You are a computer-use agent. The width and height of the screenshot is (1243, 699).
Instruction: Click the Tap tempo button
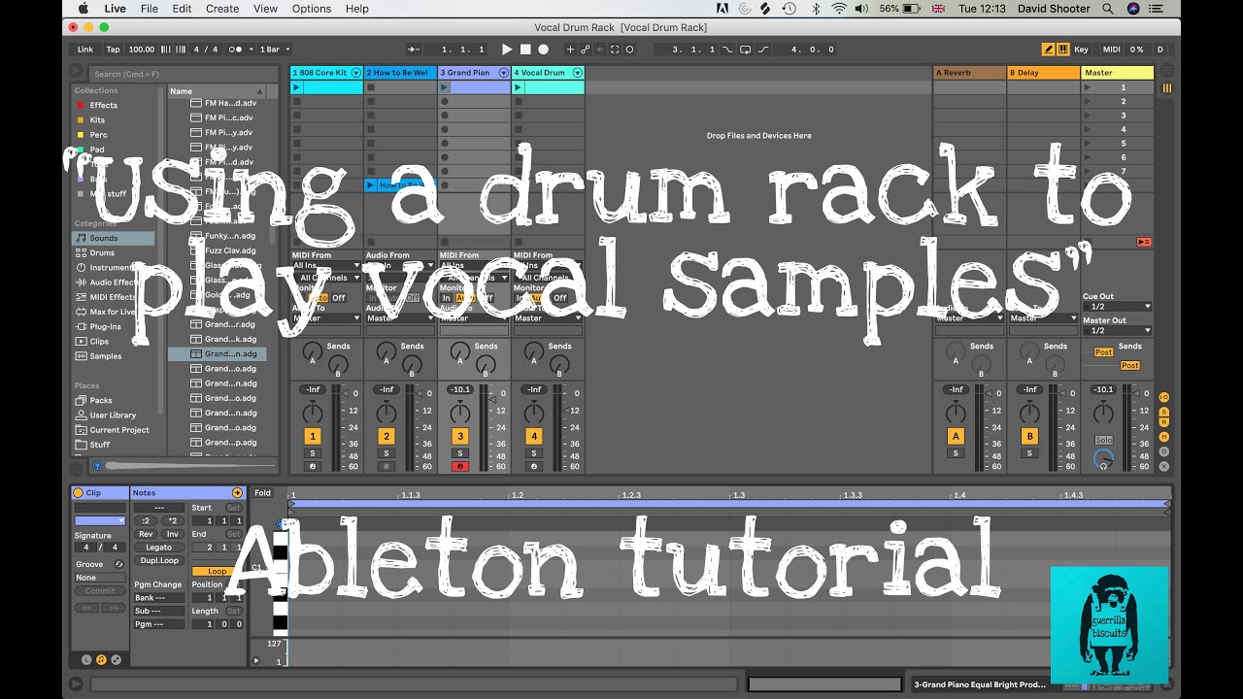[x=114, y=50]
